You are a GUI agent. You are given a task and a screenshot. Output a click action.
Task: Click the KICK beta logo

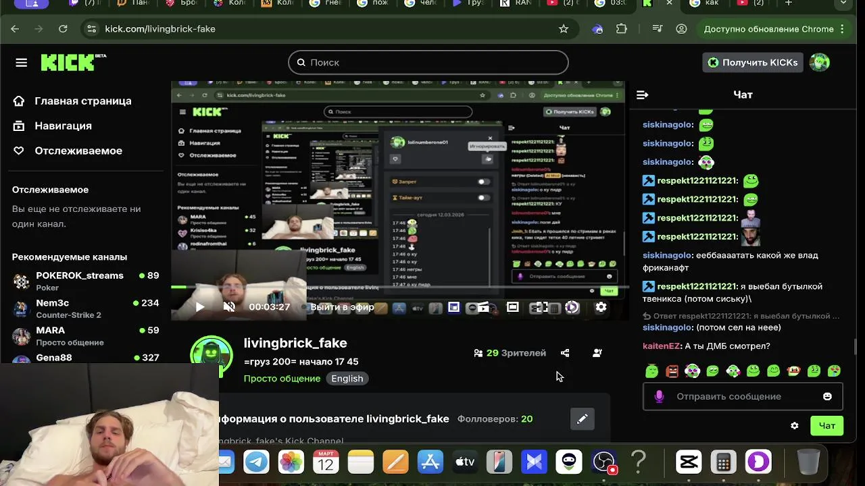tap(73, 62)
